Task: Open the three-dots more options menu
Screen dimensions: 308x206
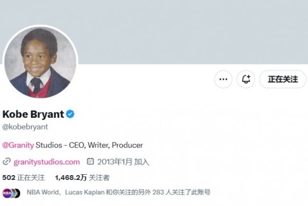Action: [223, 79]
